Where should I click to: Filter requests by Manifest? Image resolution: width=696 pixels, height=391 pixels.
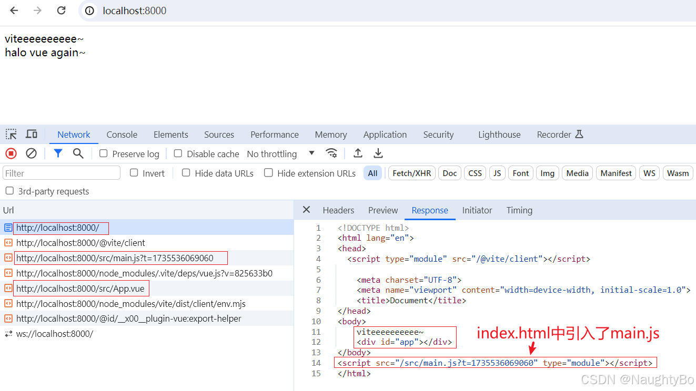[x=616, y=173]
